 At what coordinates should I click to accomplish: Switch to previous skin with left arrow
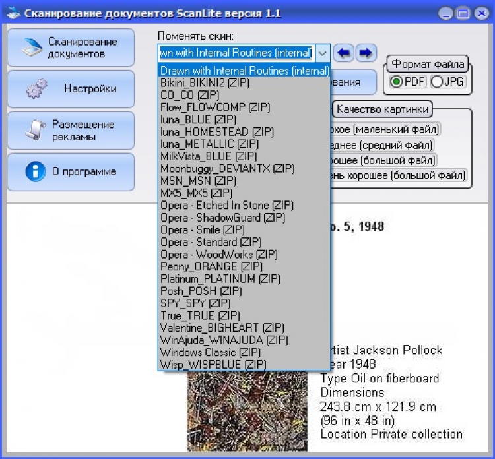(x=343, y=53)
